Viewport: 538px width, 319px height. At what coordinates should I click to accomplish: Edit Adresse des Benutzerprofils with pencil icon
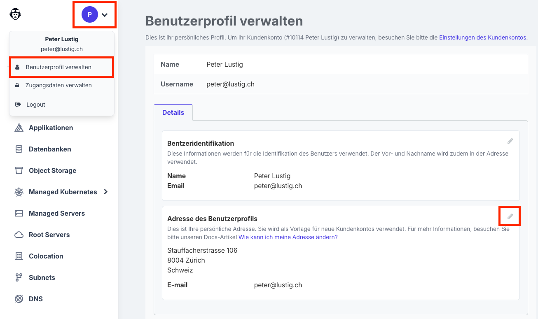pyautogui.click(x=510, y=217)
